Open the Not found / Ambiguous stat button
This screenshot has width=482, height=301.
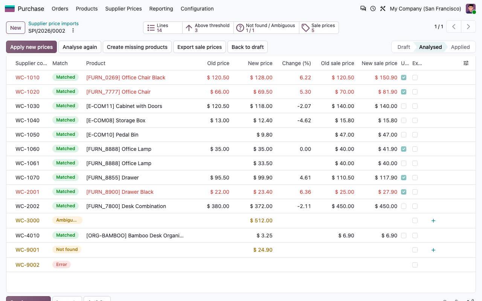coord(266,28)
